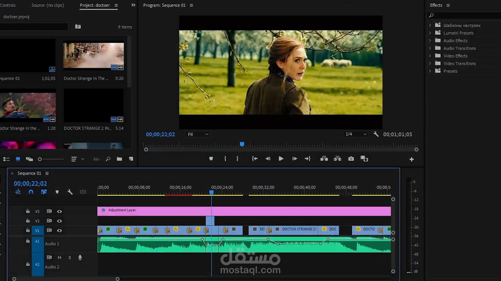
Task: Click timeline timecode 00;00;22;02
Action: 30,184
